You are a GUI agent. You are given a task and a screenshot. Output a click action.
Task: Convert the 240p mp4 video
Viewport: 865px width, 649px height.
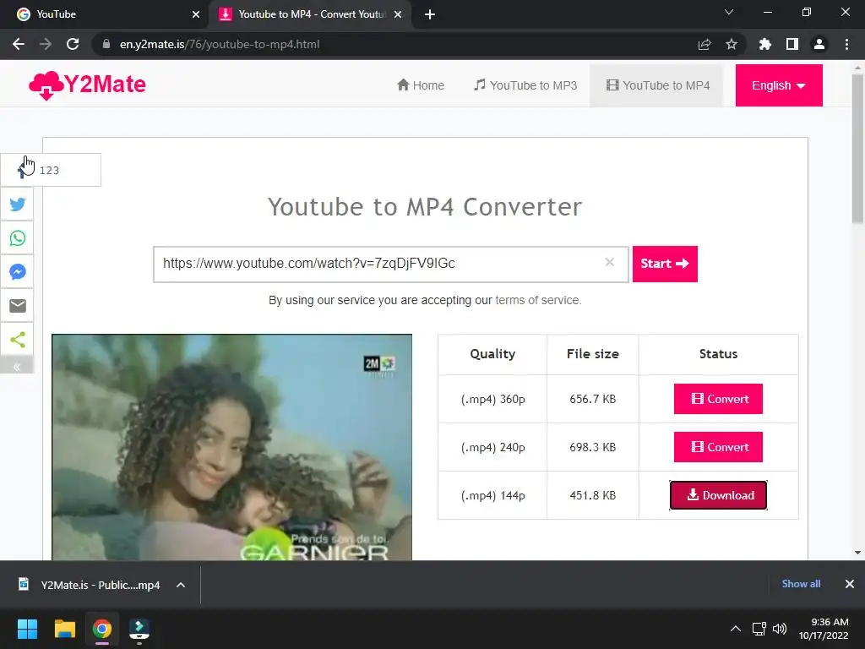coord(718,446)
